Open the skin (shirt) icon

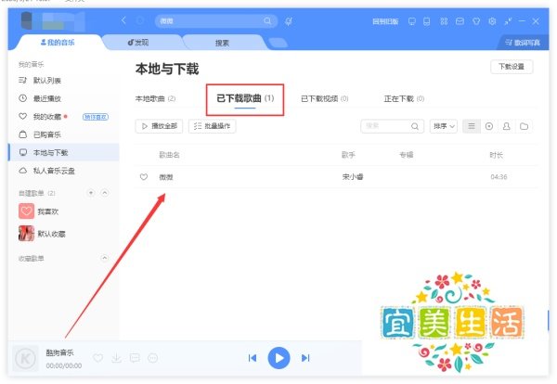click(x=476, y=21)
